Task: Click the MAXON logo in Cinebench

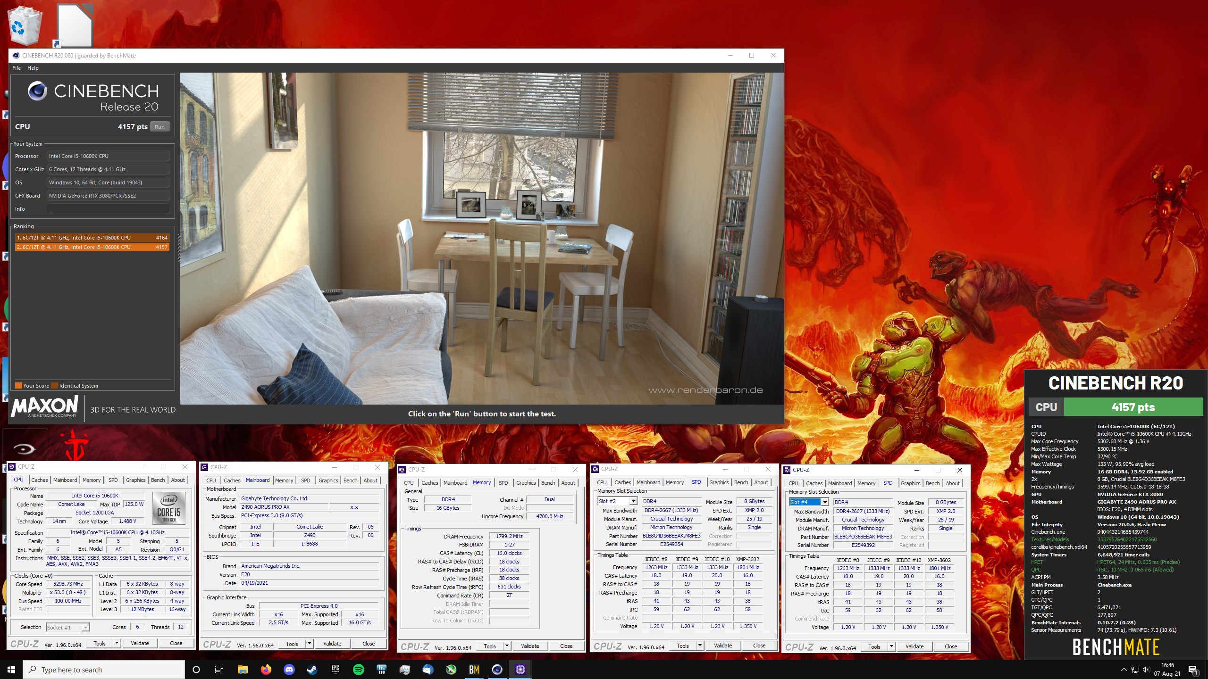Action: point(45,406)
